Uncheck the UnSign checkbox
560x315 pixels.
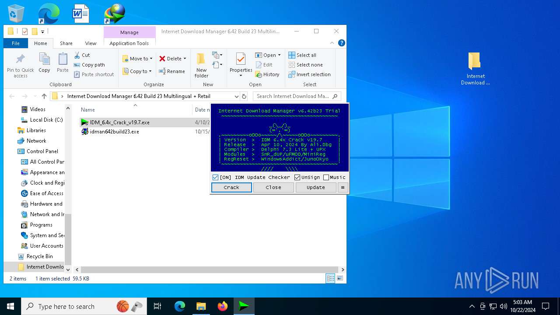(297, 177)
